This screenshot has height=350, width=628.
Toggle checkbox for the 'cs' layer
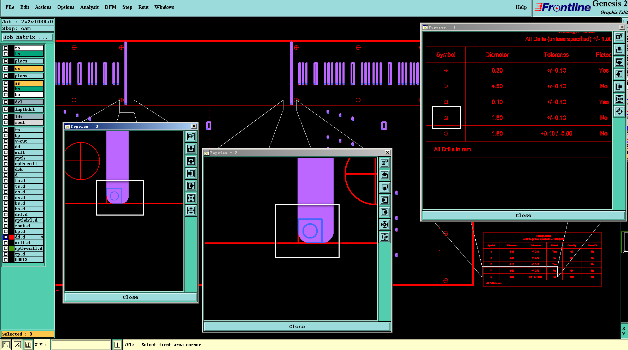6,68
